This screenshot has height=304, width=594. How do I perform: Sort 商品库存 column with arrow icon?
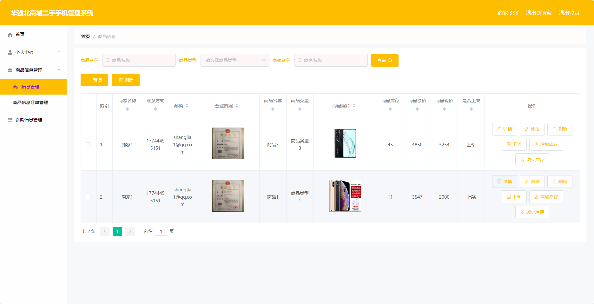tap(390, 109)
